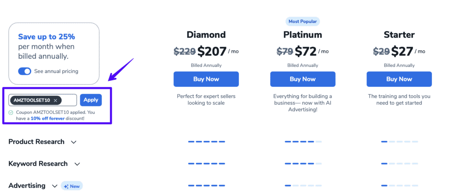Click the sparkle New badge beside Advertising
449x194 pixels.
pos(72,186)
